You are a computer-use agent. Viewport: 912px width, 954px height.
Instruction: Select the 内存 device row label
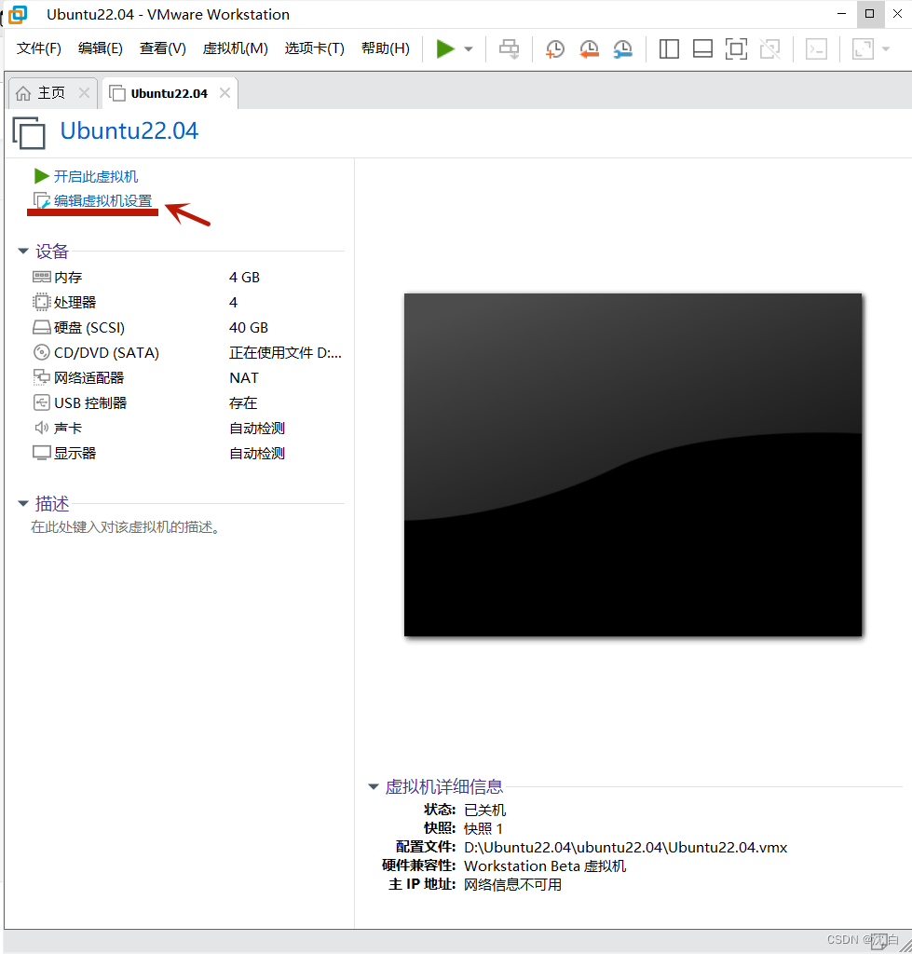(x=67, y=278)
